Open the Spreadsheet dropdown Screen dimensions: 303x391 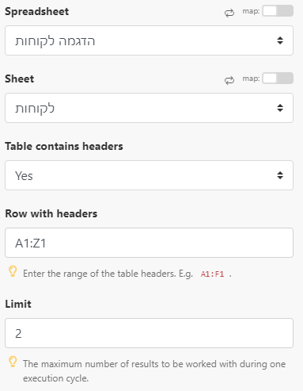(x=149, y=40)
